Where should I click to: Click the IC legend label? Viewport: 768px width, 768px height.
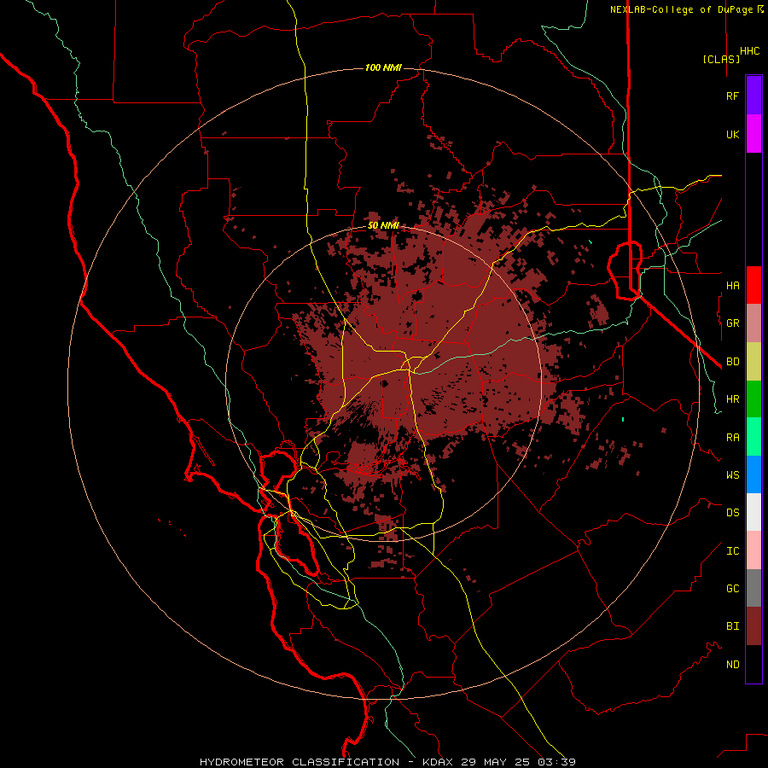click(732, 551)
